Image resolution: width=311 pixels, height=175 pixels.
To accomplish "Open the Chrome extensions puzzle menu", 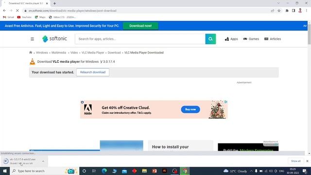I will click(287, 11).
